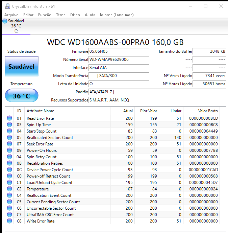Click the serial number field WD-WMAP9E629006
This screenshot has height=233, width=228.
point(119,60)
